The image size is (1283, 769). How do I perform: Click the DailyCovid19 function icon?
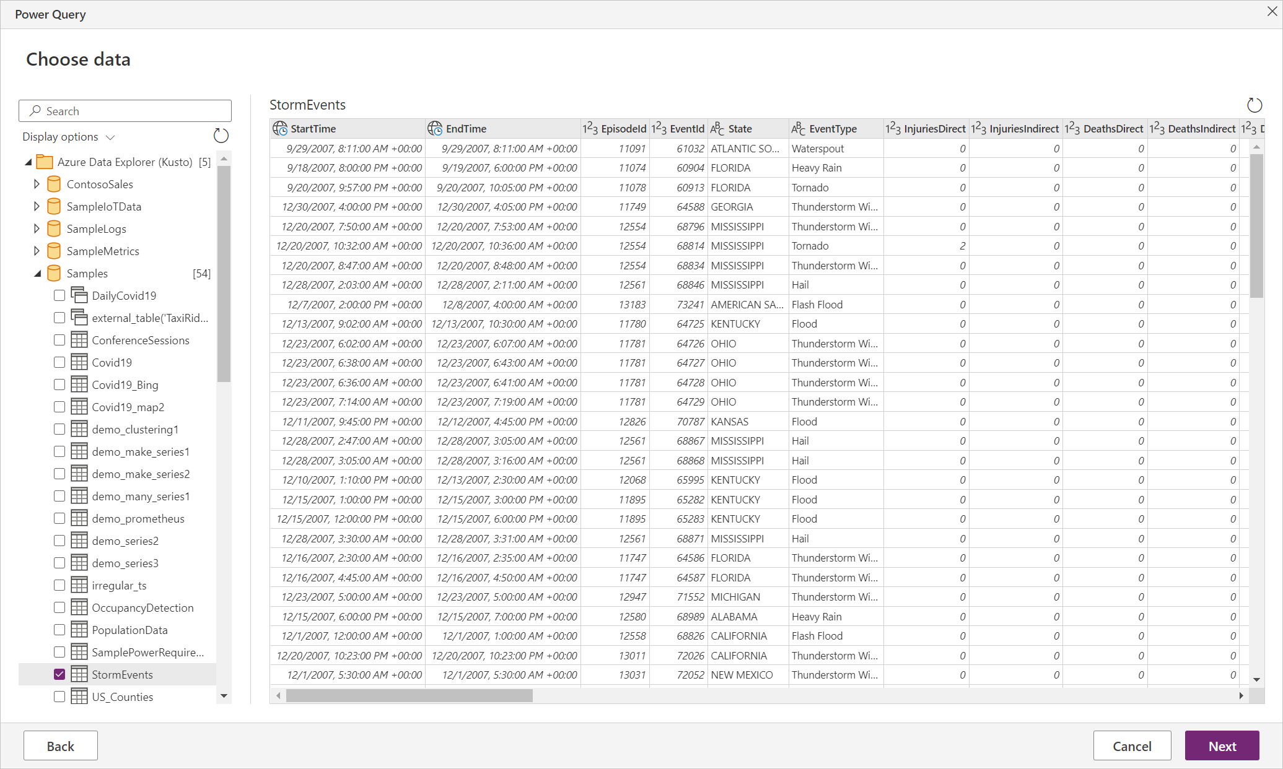tap(81, 295)
